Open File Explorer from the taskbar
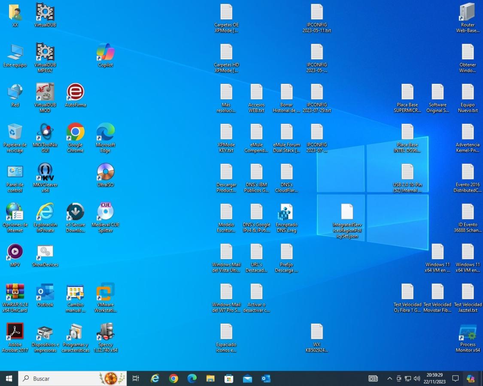 (x=210, y=379)
